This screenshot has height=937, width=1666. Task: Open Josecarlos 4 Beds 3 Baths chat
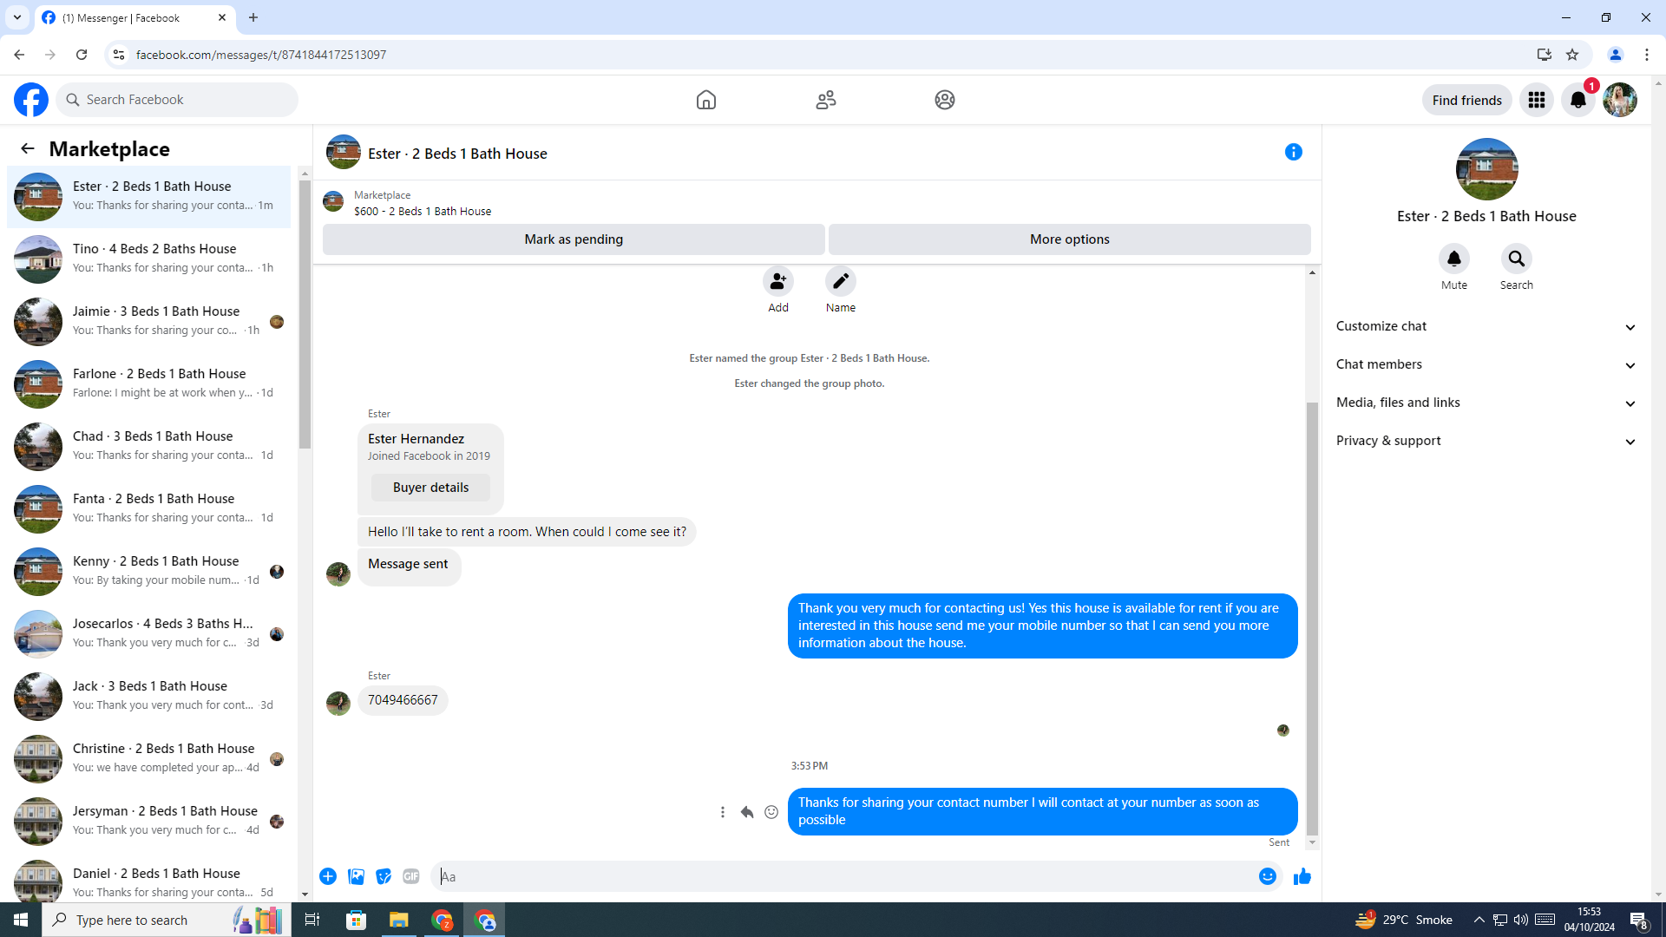149,634
